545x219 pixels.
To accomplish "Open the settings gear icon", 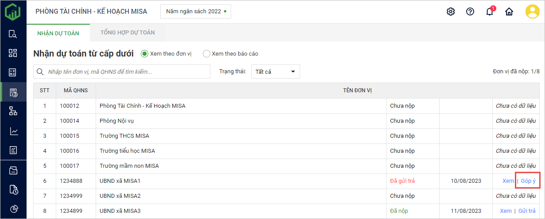I will pyautogui.click(x=451, y=11).
